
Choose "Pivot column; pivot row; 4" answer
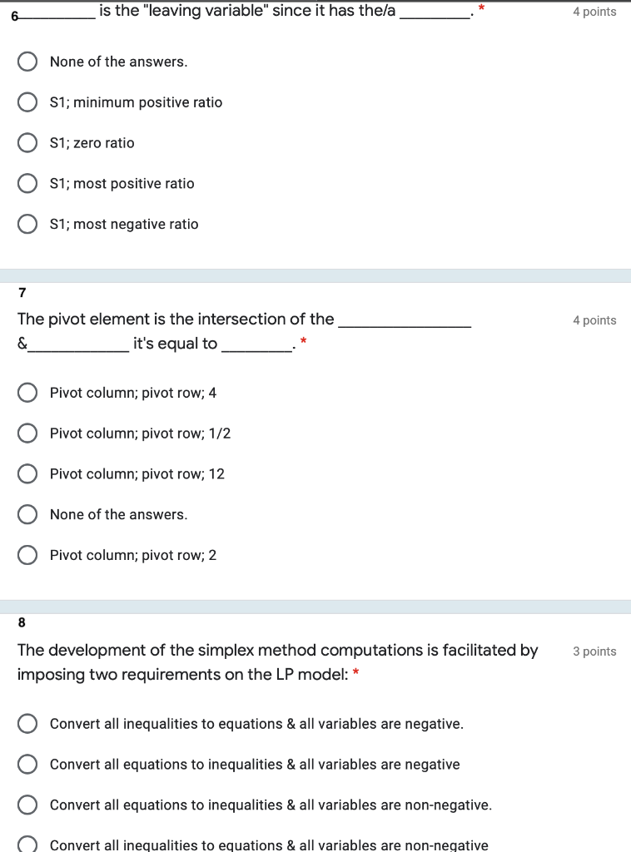(x=27, y=392)
